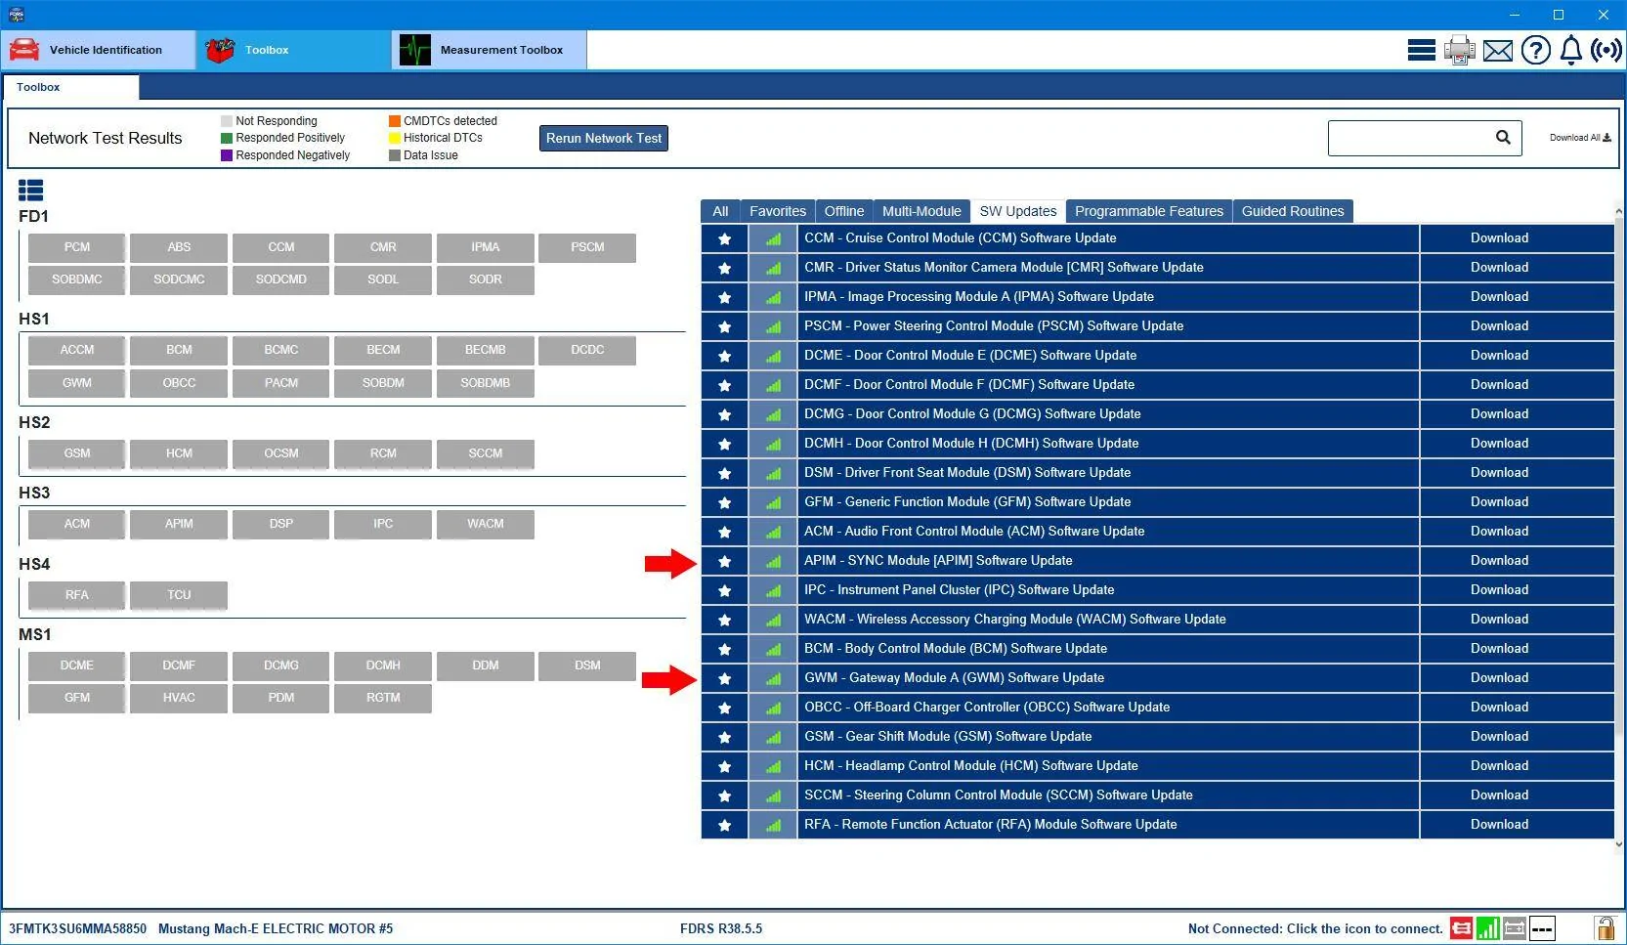The image size is (1627, 945).
Task: Click the search input field
Action: pos(1408,138)
